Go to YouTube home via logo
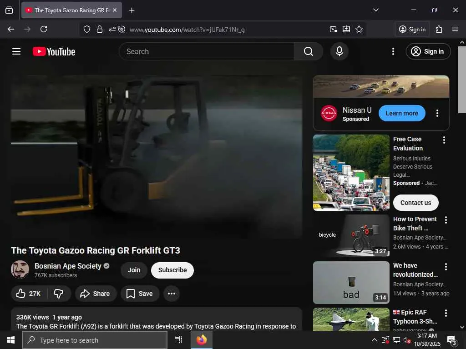Viewport: 466px width, 349px height. [x=54, y=52]
